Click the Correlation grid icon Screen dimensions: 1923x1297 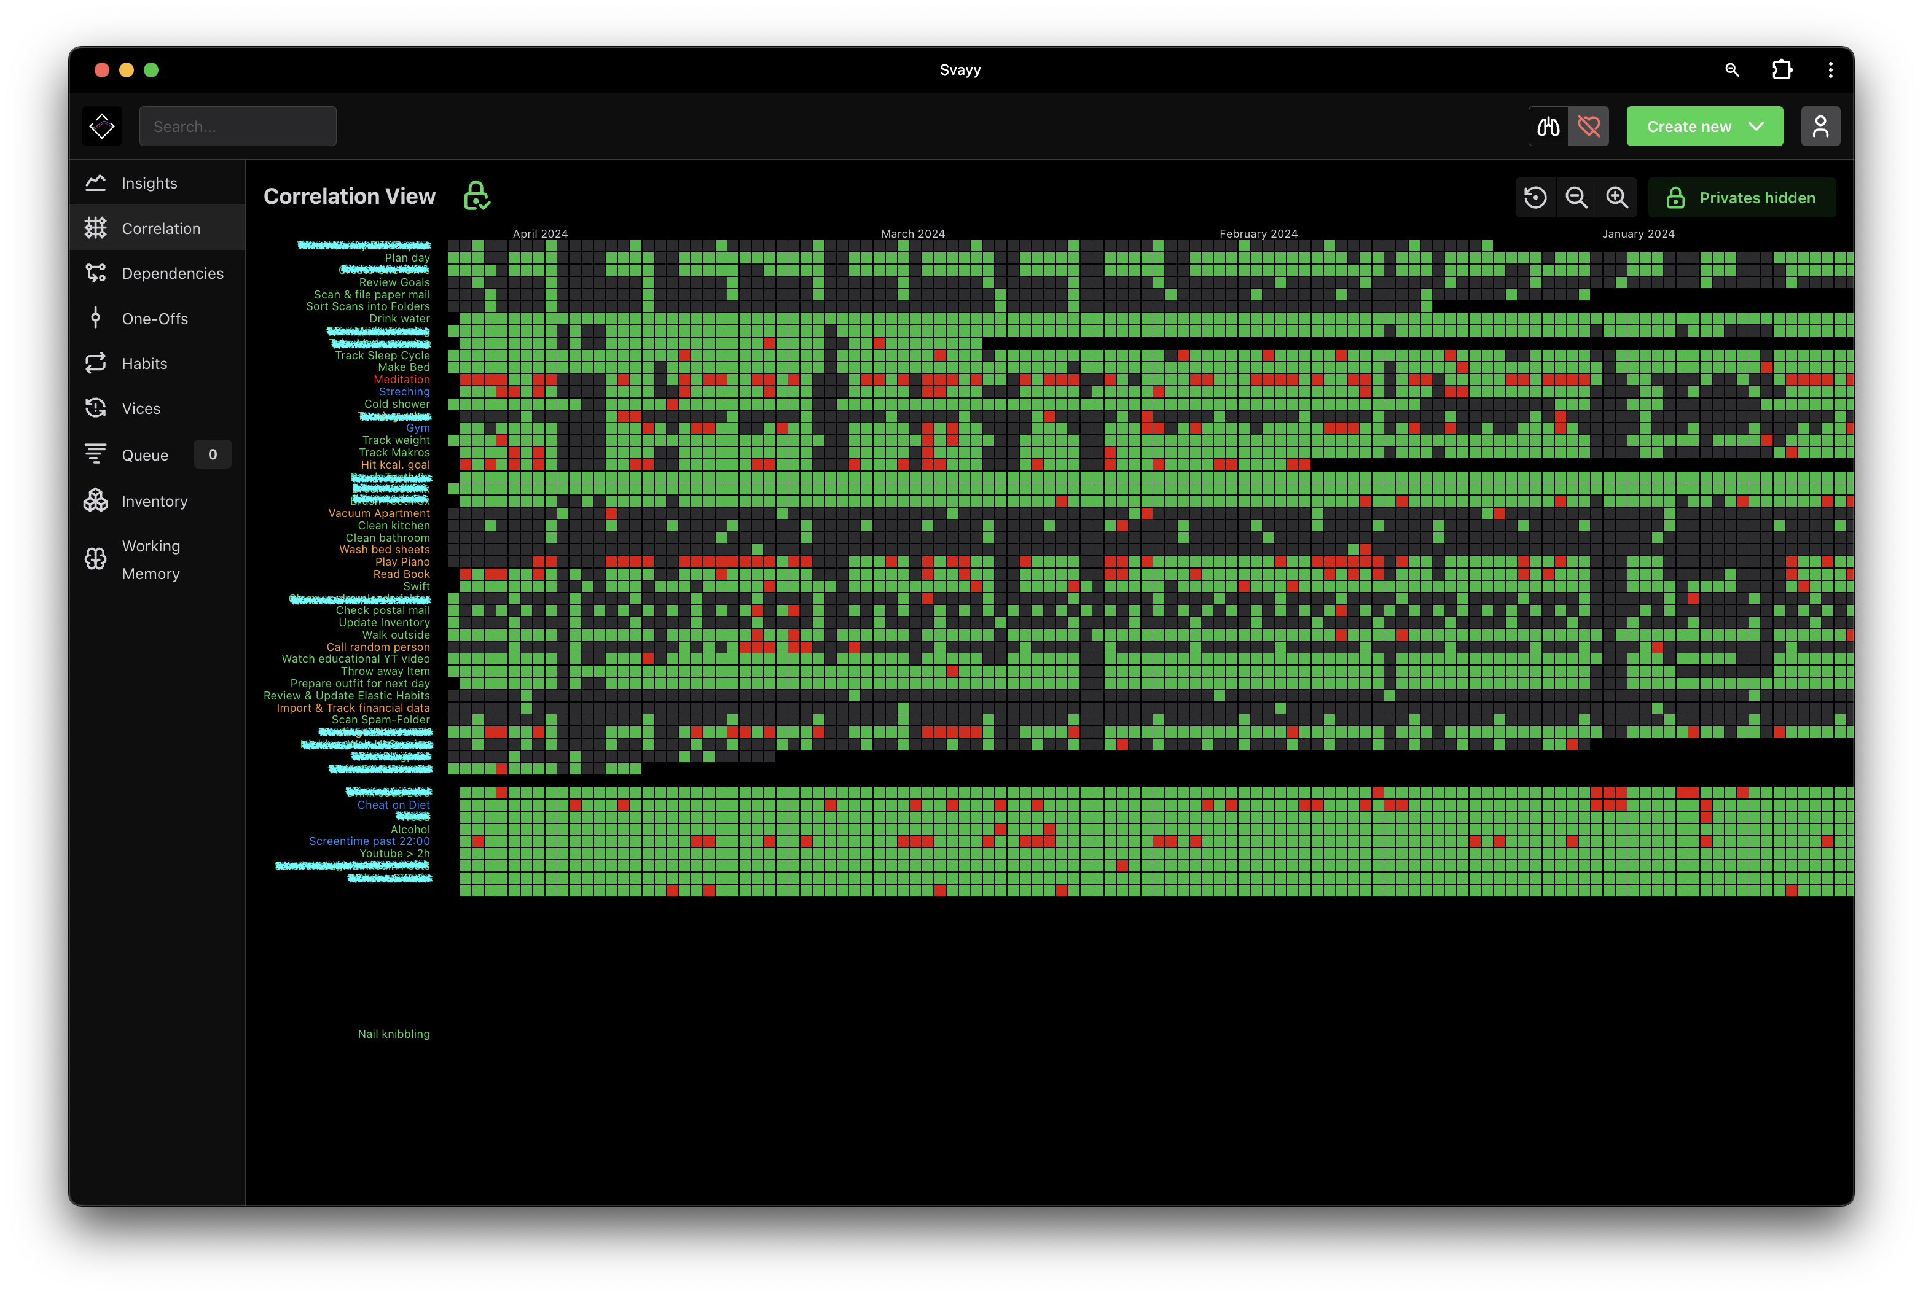(x=96, y=228)
